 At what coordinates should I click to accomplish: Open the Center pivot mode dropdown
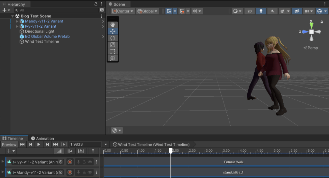point(123,11)
